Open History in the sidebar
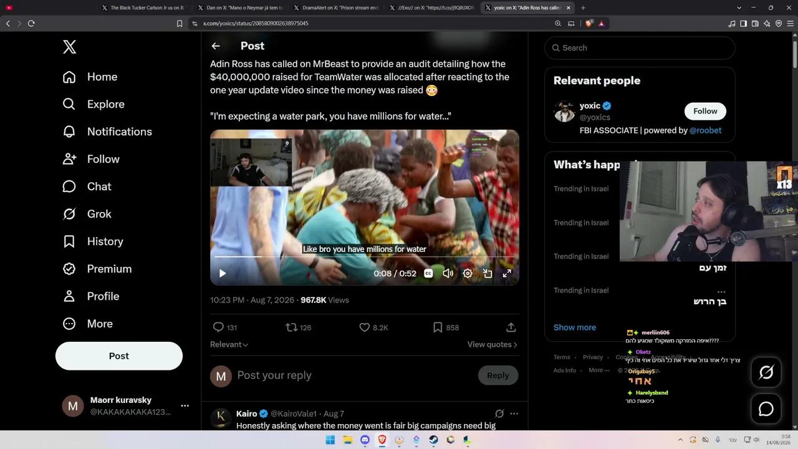The image size is (798, 449). (x=93, y=241)
